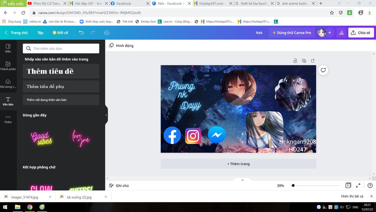
Task: Click the Hình động animate button
Action: coord(121,46)
